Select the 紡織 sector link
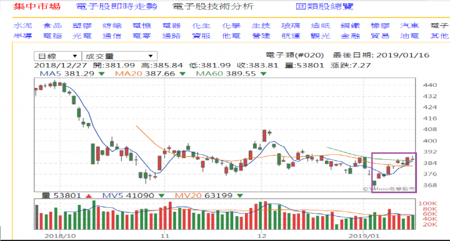450x241 pixels. pos(112,26)
